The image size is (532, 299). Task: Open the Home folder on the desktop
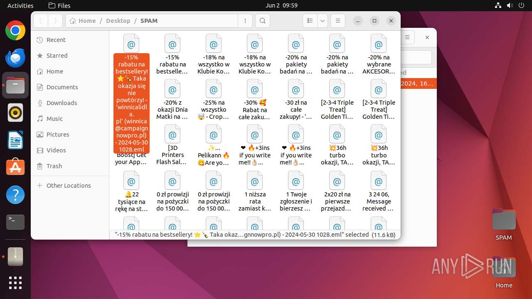(x=504, y=272)
